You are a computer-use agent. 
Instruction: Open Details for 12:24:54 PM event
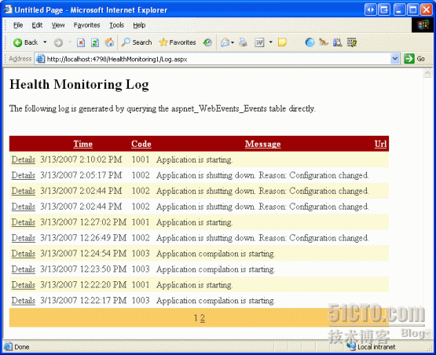(x=24, y=254)
